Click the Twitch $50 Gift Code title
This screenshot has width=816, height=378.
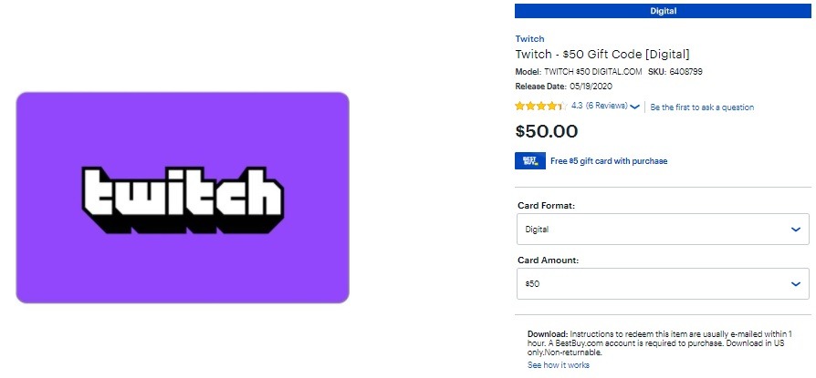click(602, 54)
